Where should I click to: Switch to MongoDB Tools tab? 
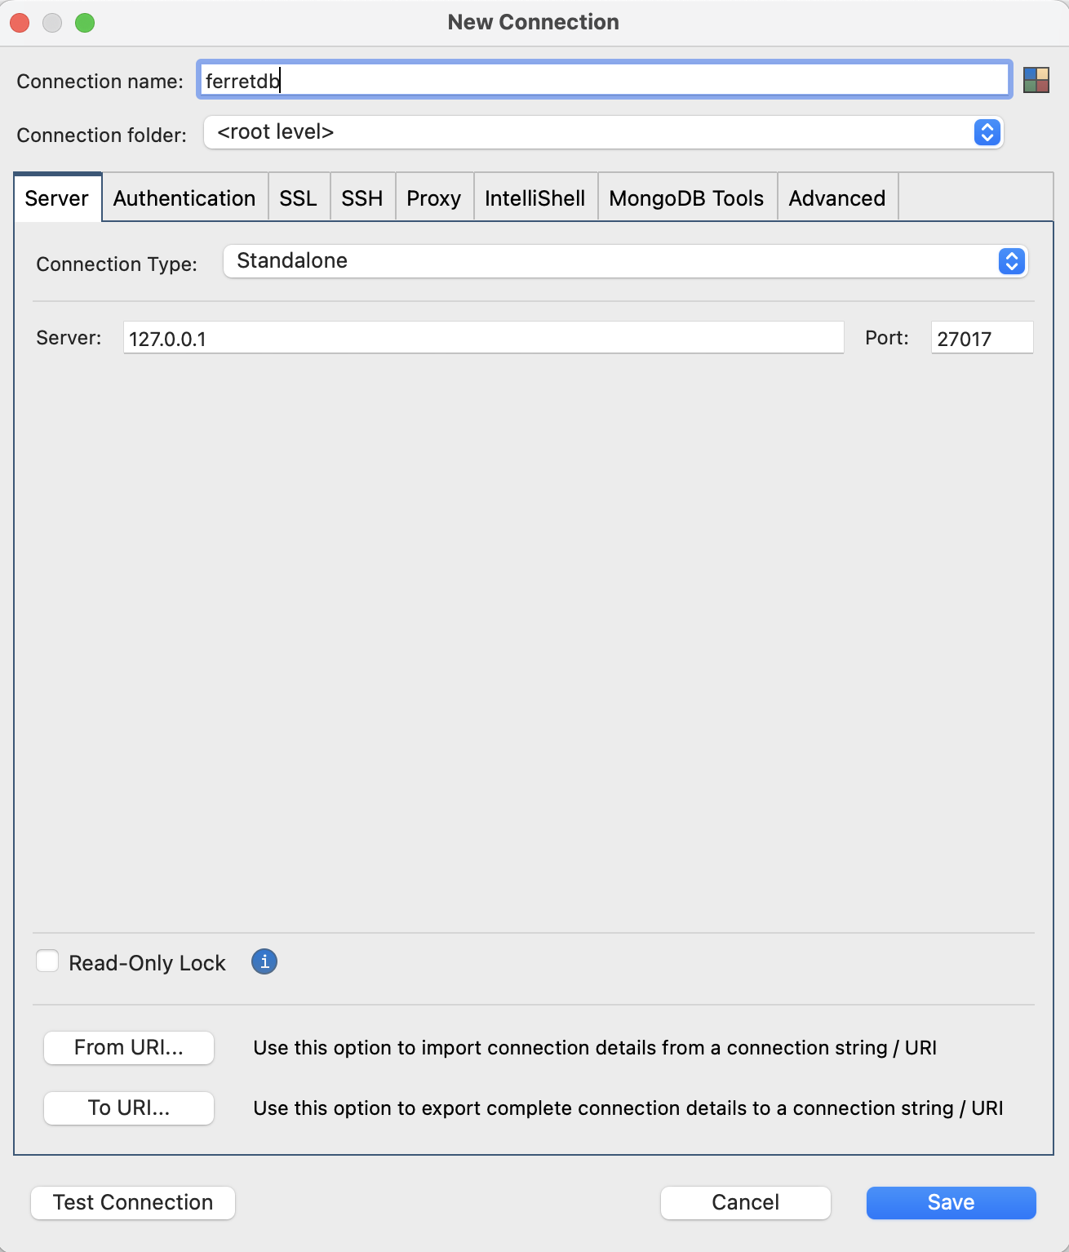686,198
